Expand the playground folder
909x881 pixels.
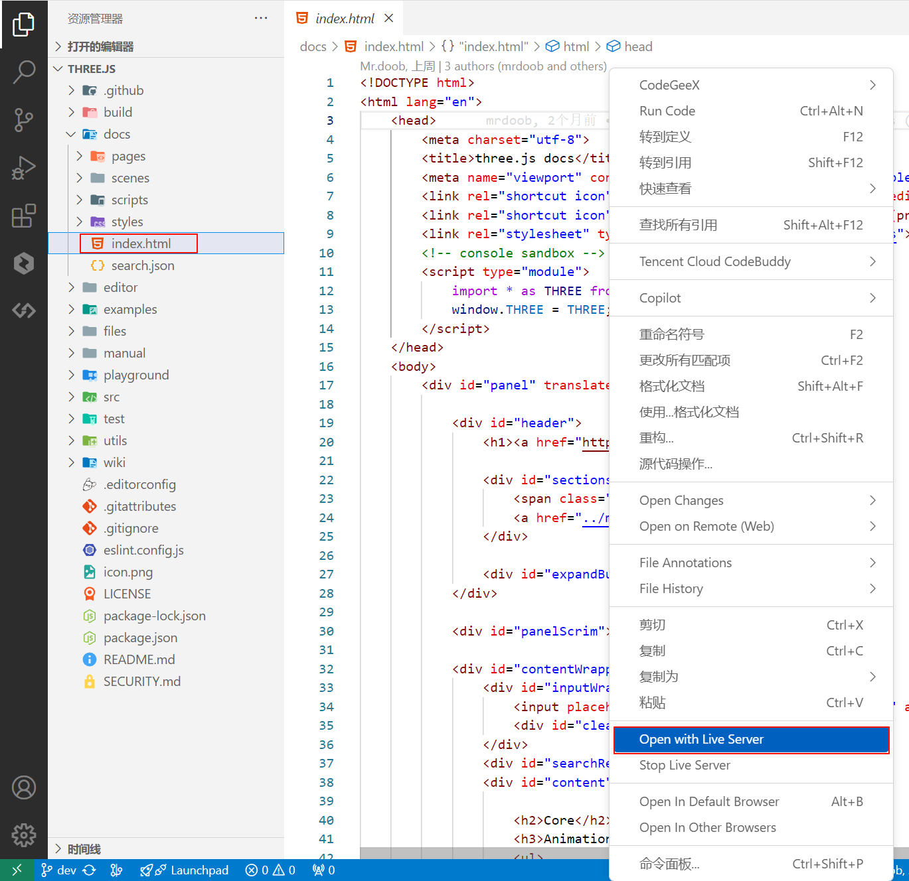click(x=166, y=375)
